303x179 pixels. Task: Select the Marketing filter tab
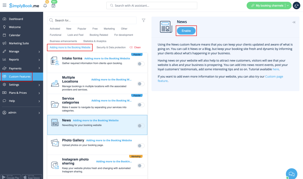coord(109,29)
